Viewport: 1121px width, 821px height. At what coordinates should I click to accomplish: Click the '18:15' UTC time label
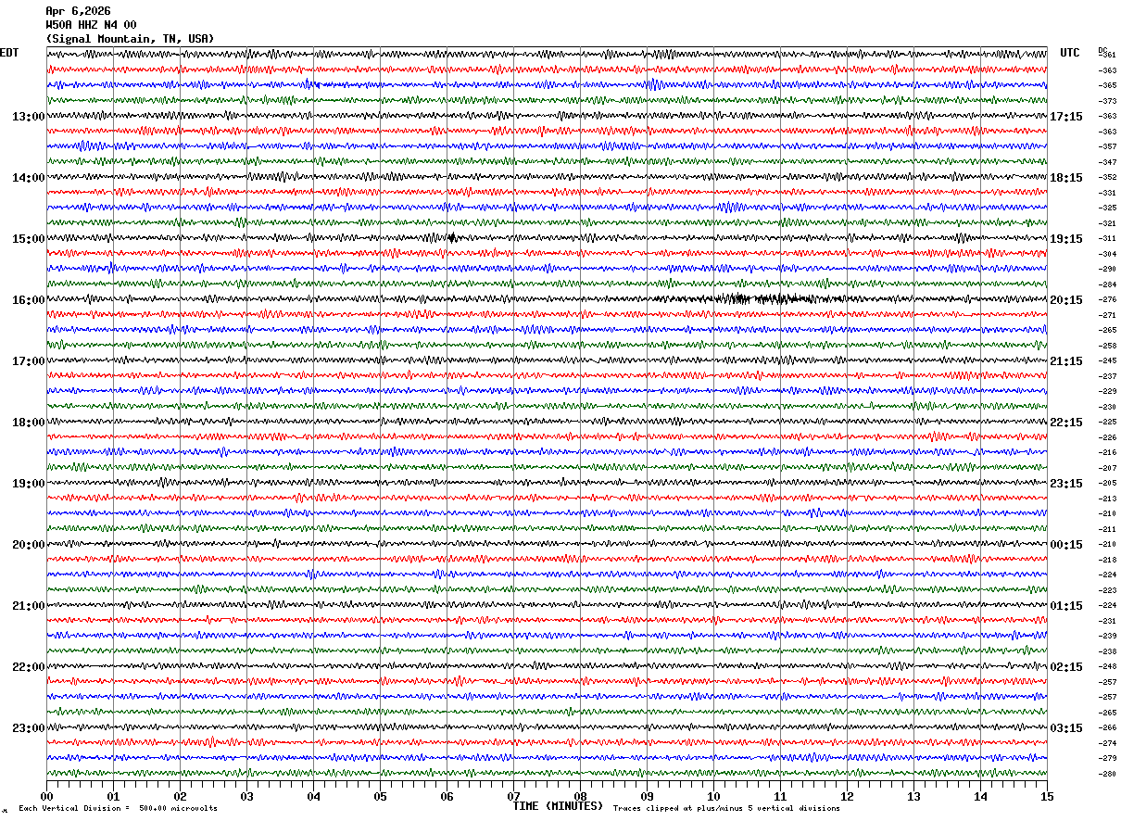pos(1065,178)
